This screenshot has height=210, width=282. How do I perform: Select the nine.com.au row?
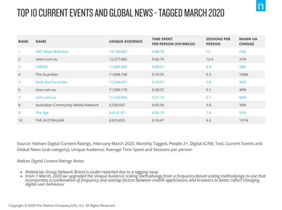point(46,90)
